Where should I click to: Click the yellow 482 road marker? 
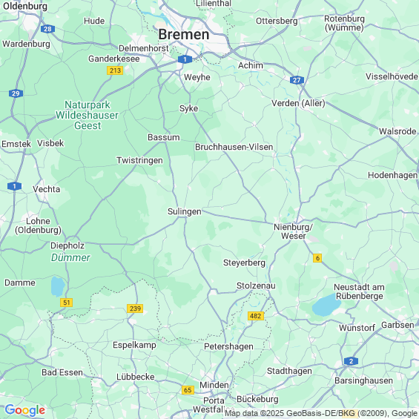(x=256, y=316)
